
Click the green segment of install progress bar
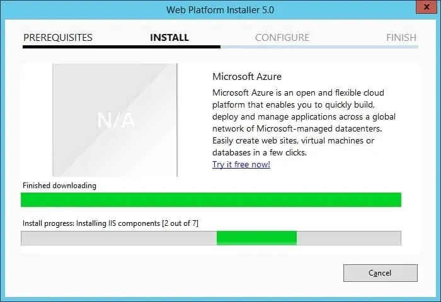[x=256, y=238]
